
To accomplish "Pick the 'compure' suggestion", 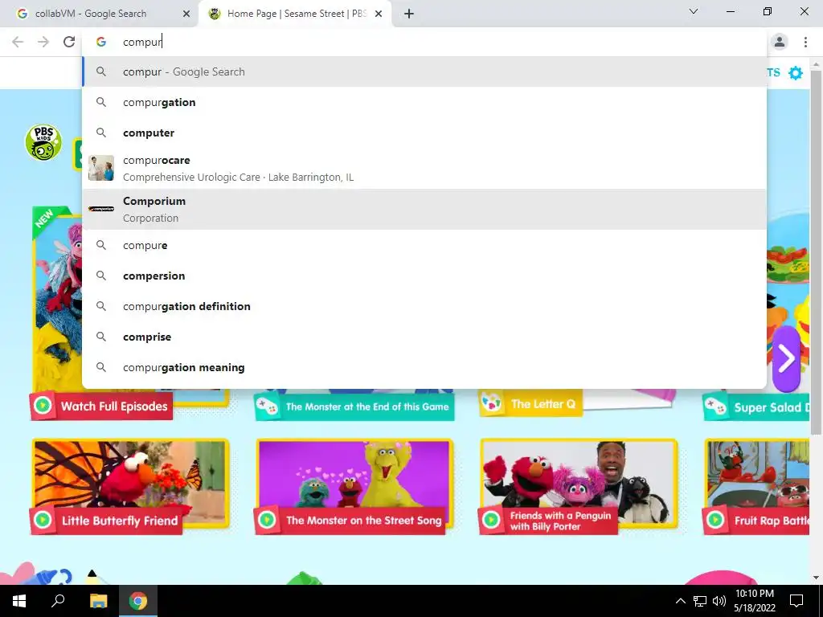I will tap(424, 245).
